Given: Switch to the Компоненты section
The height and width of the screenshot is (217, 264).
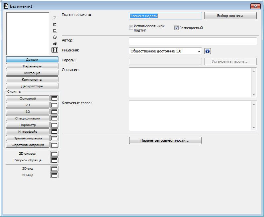Looking at the screenshot, I should point(32,79).
